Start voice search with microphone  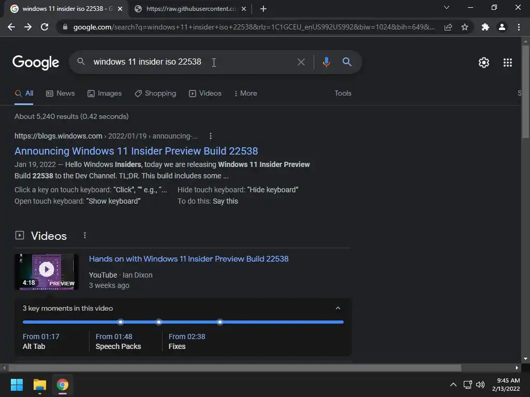pos(326,62)
